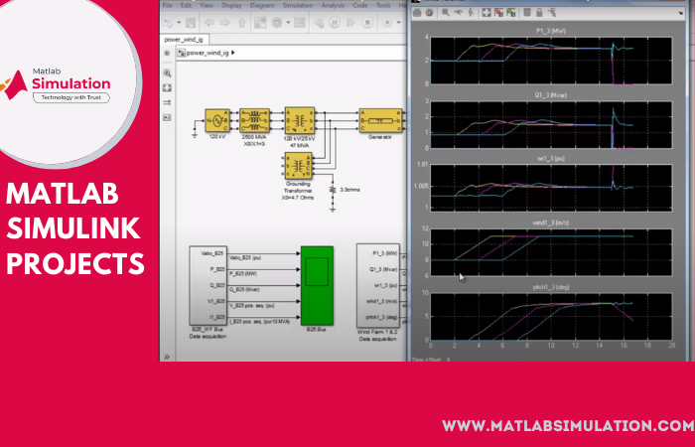695x447 pixels.
Task: Select the scope zoom magnifier tool
Action: coord(446,13)
